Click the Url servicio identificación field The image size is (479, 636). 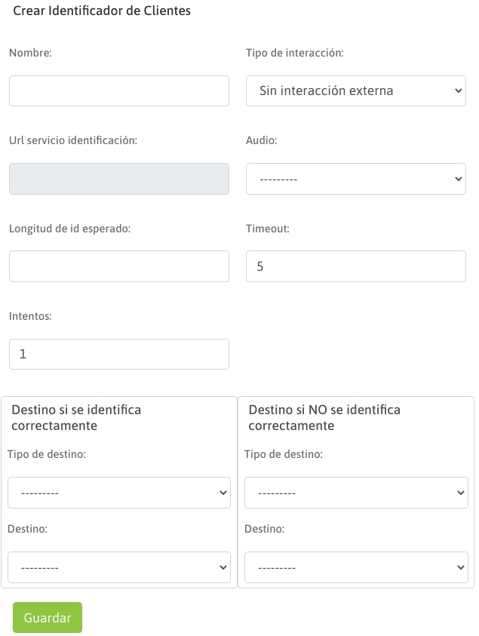tap(118, 179)
